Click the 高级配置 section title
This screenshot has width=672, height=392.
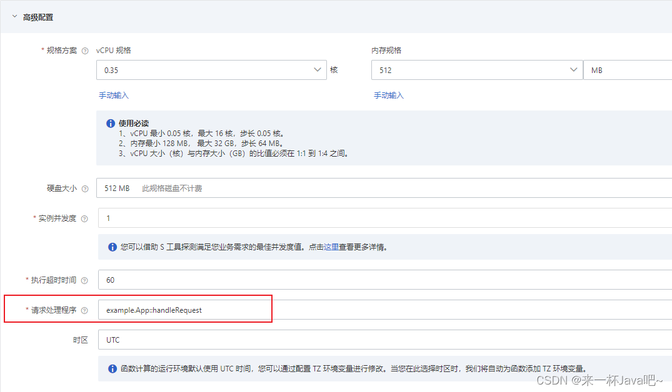click(x=38, y=17)
